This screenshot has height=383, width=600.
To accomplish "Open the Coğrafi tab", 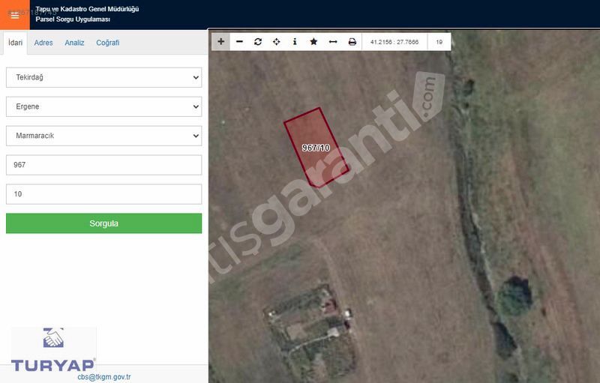I will point(107,43).
